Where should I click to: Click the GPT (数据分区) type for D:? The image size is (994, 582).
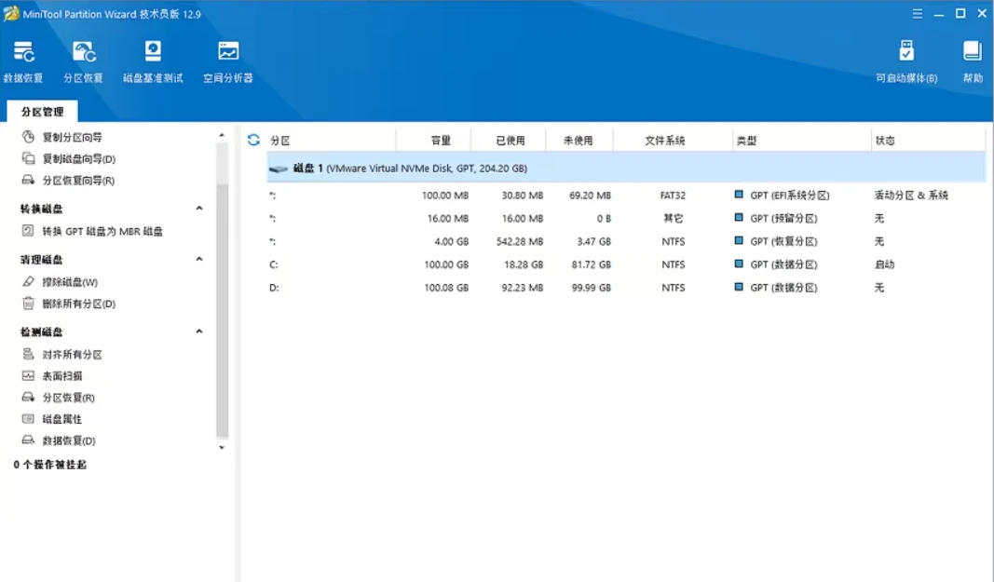pos(783,287)
